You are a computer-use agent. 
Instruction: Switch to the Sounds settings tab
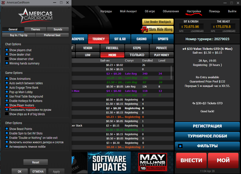click(x=58, y=29)
